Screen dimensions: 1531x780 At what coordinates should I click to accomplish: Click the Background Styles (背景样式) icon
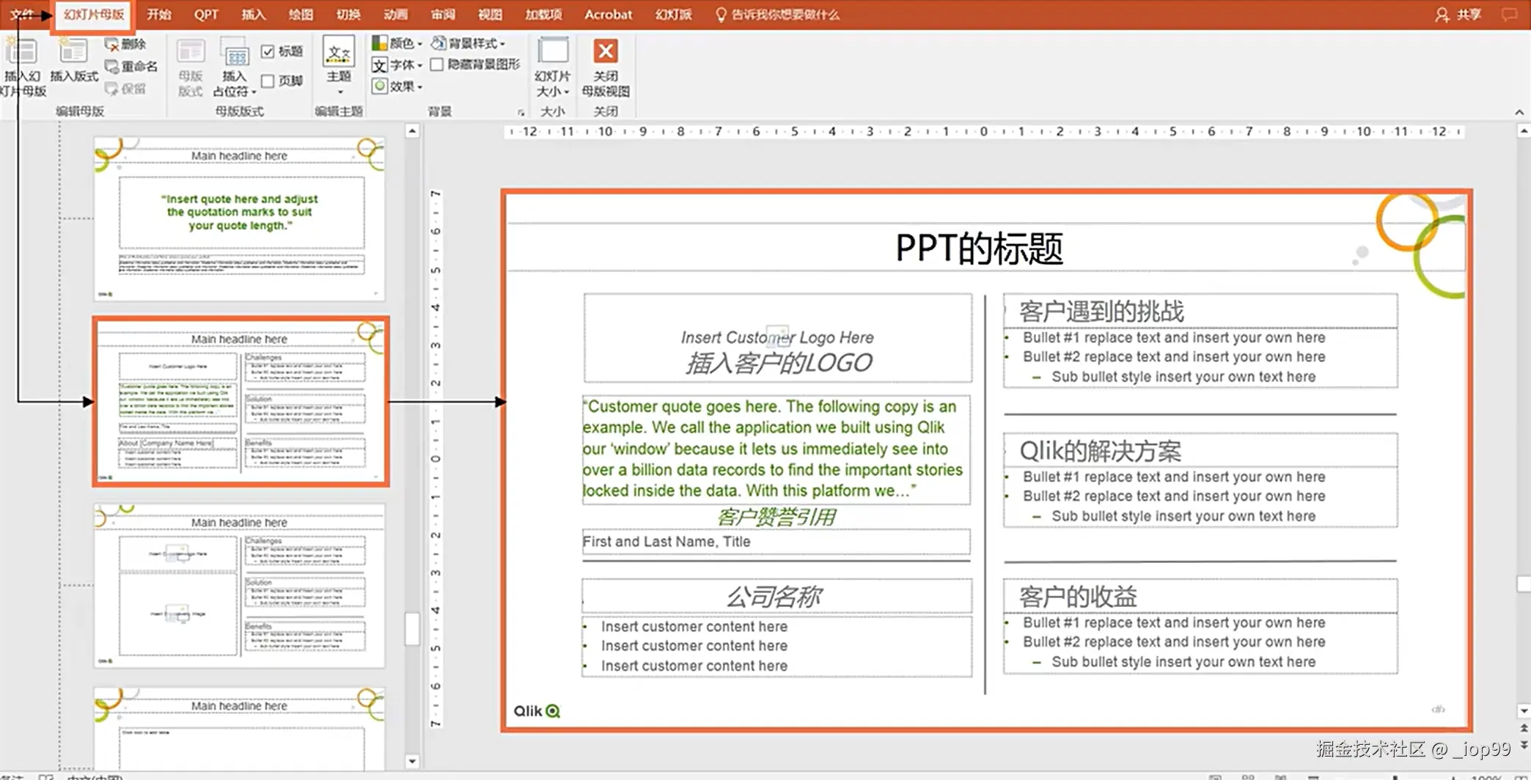(x=438, y=43)
